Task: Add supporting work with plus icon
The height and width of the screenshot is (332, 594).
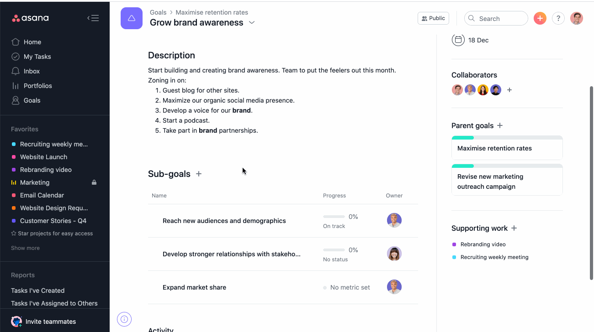Action: click(x=514, y=228)
